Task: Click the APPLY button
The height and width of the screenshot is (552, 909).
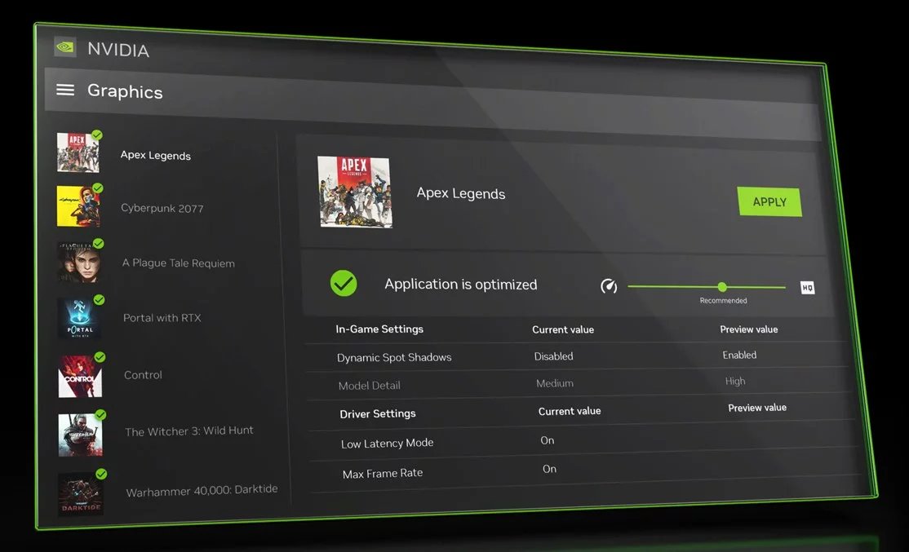Action: pos(768,201)
